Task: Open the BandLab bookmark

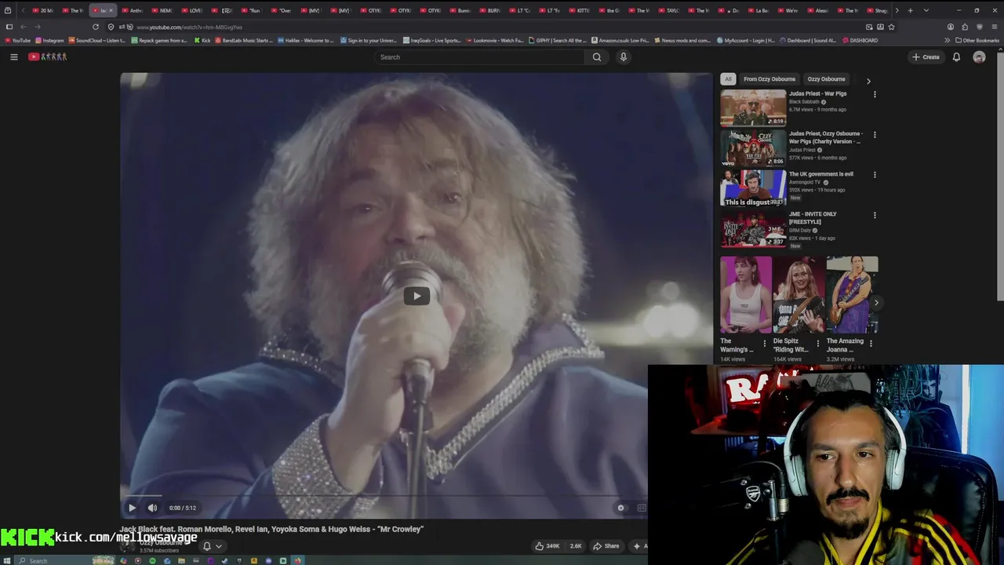Action: pyautogui.click(x=243, y=40)
